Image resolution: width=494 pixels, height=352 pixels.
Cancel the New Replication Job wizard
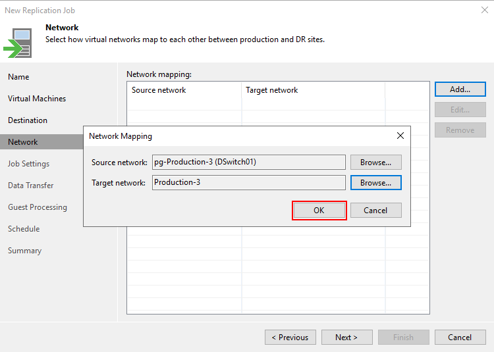point(460,338)
